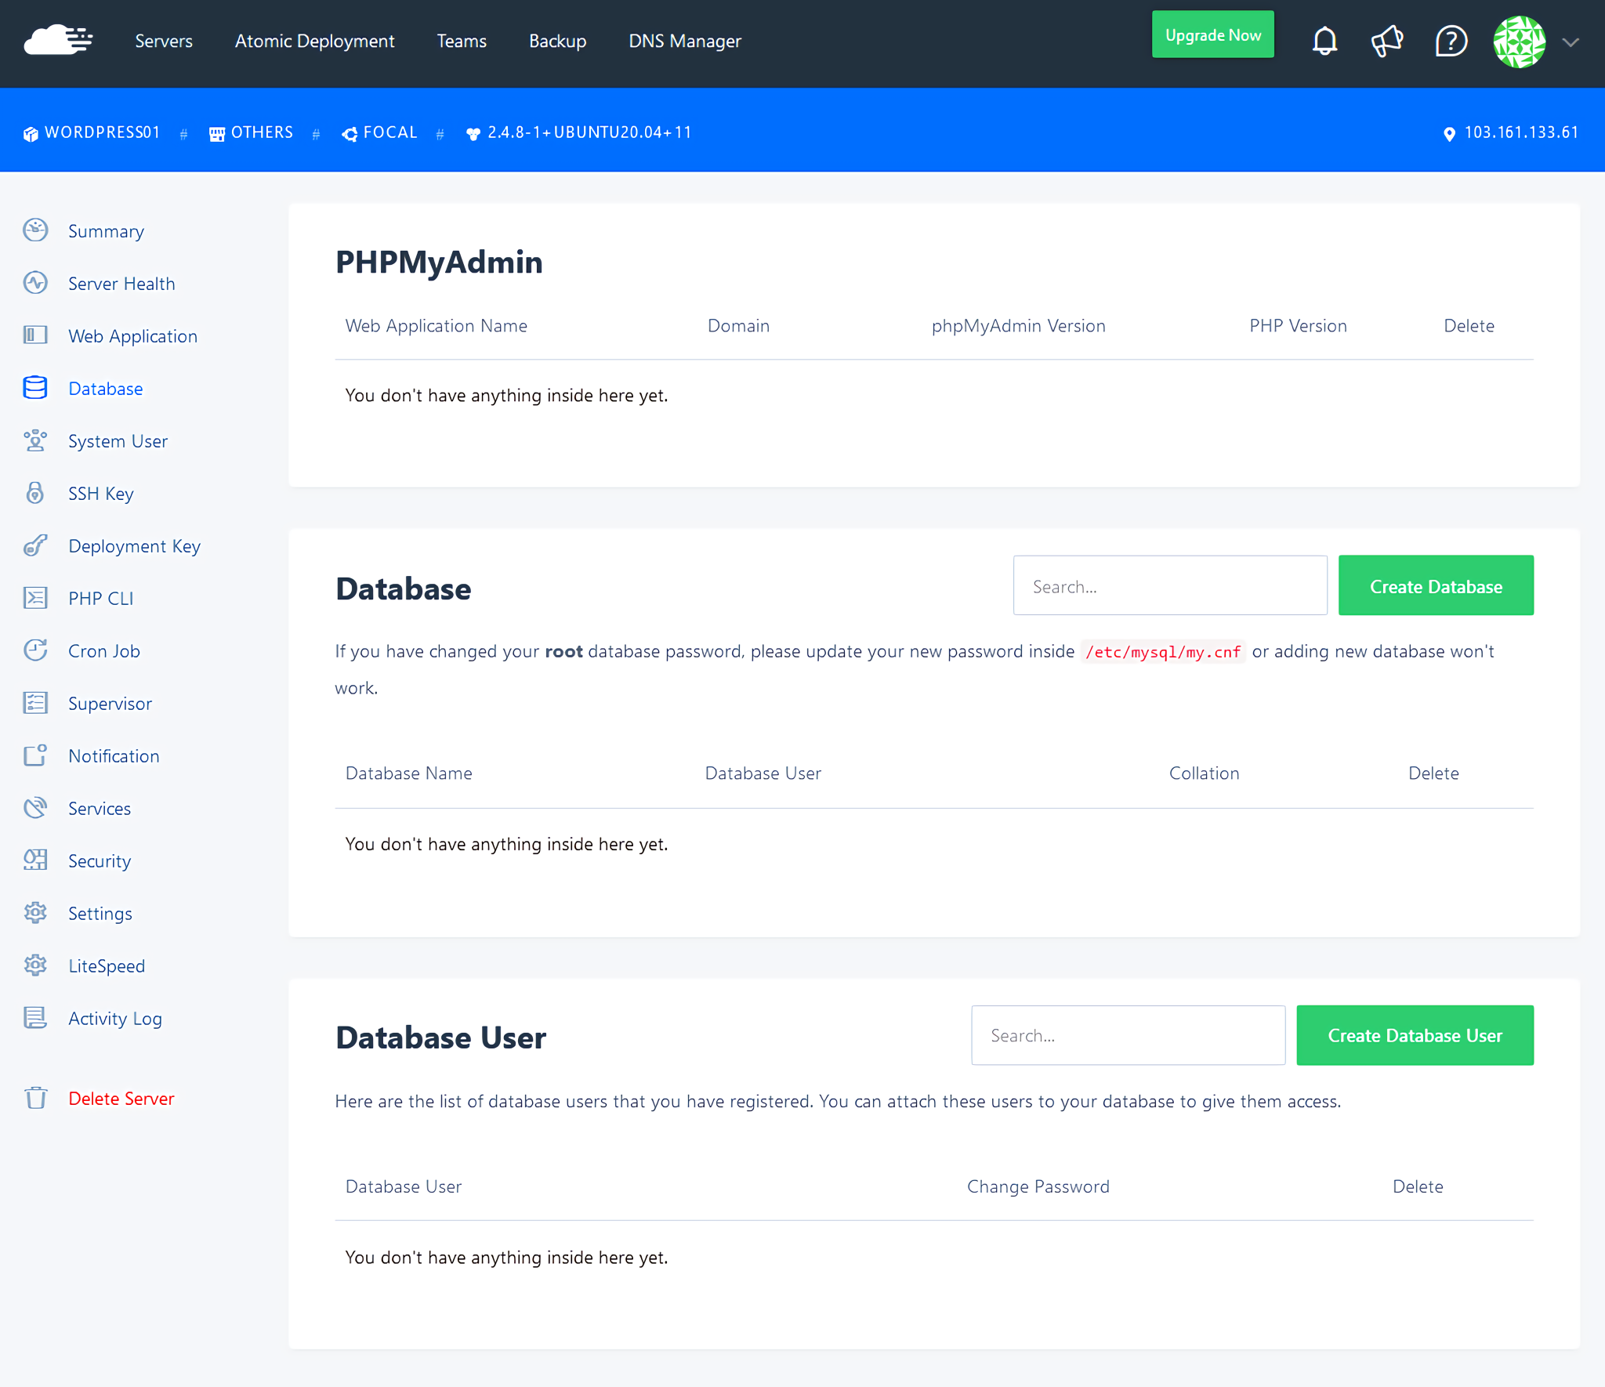Switch to the DNS Manager tab
Viewport: 1605px width, 1387px height.
coord(684,41)
